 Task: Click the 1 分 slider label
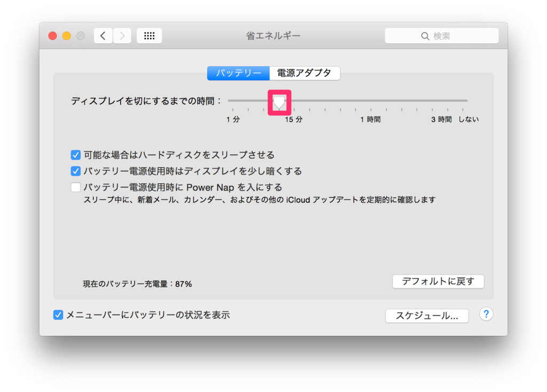point(233,120)
